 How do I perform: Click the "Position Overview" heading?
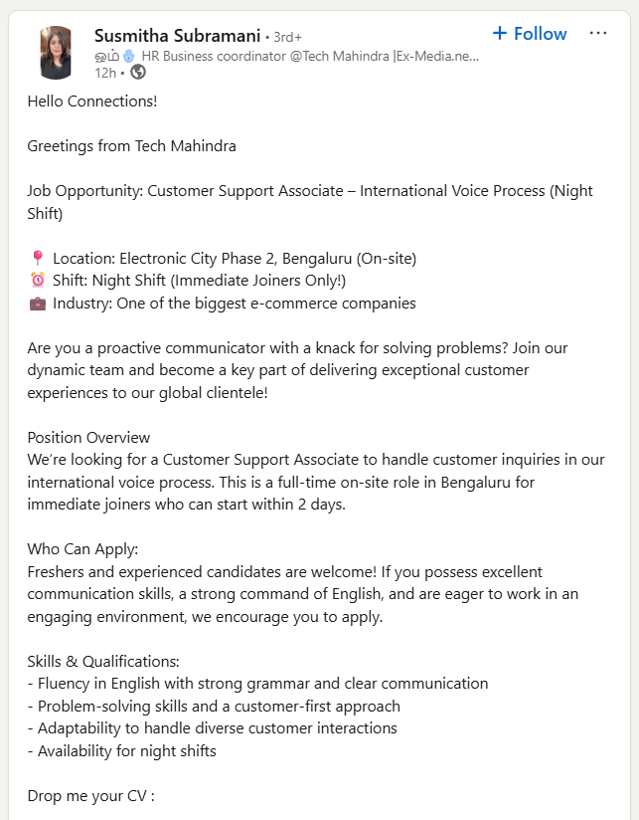88,437
